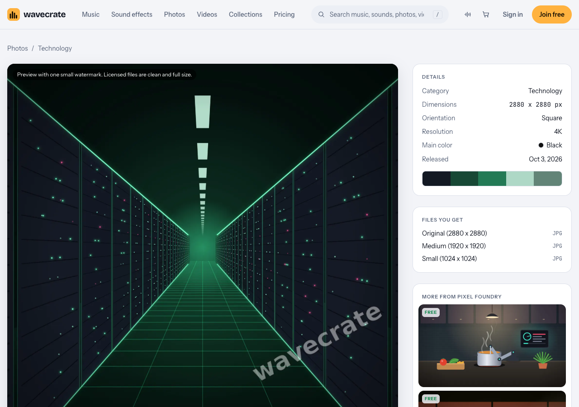Click Sign in
The image size is (579, 407).
[513, 14]
